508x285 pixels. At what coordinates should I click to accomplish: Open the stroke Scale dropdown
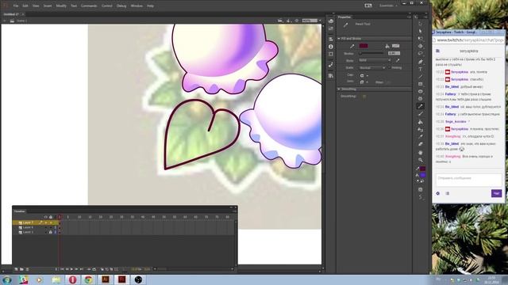click(372, 68)
